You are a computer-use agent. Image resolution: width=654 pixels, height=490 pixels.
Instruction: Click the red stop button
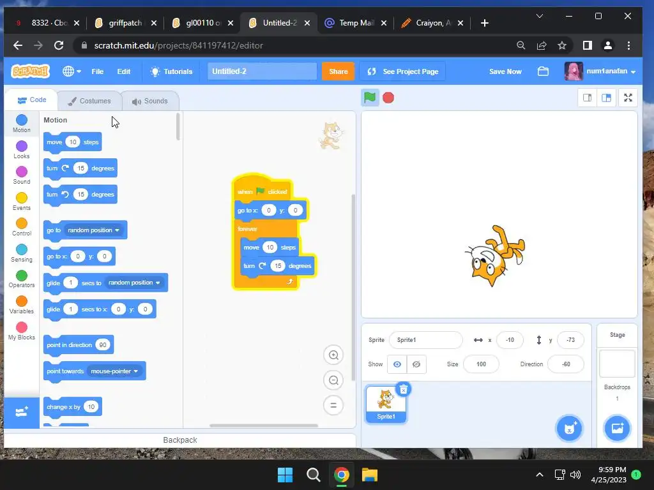(x=388, y=98)
